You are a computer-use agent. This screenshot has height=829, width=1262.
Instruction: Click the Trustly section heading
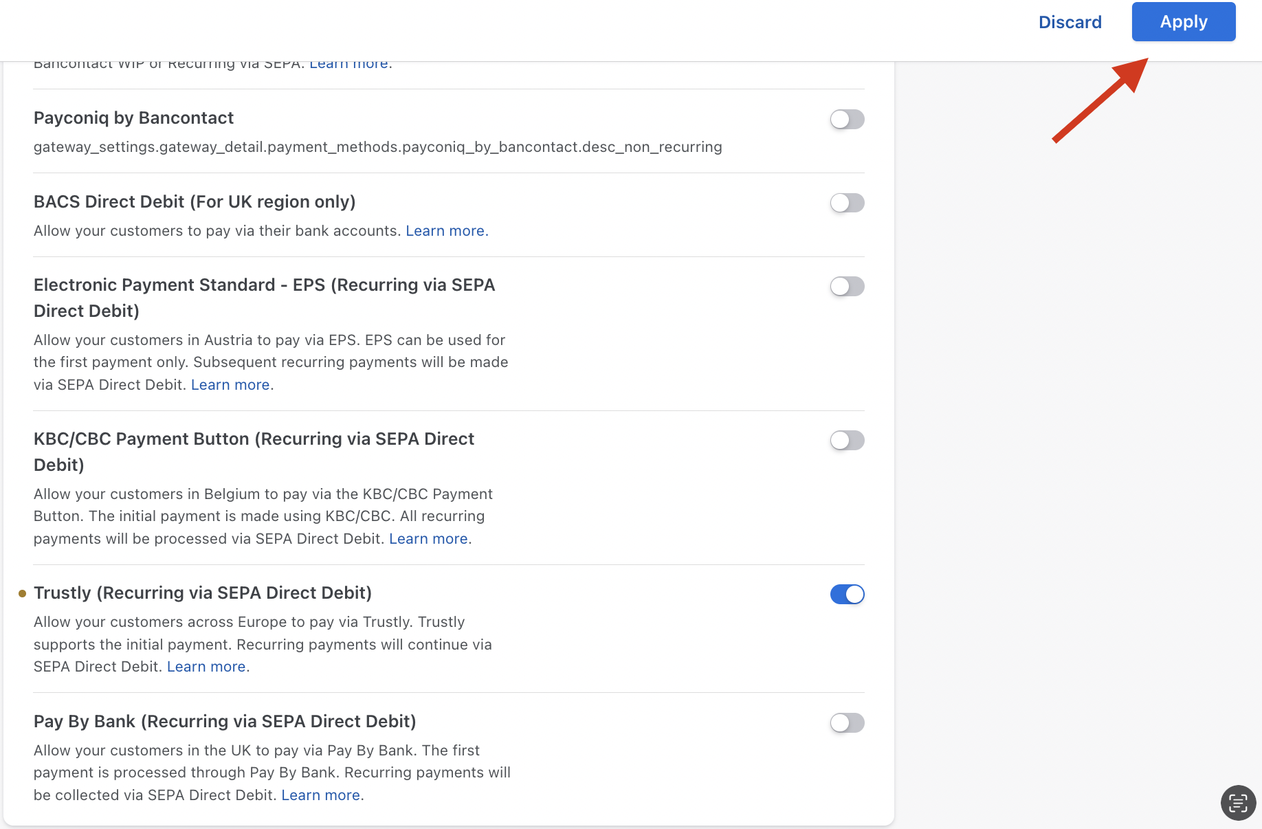pos(202,593)
